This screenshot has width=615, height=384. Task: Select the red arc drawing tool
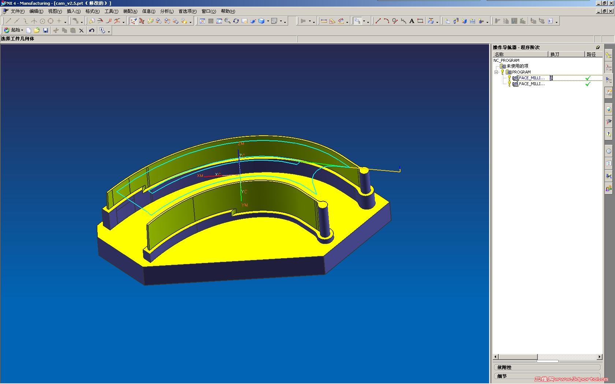point(387,21)
